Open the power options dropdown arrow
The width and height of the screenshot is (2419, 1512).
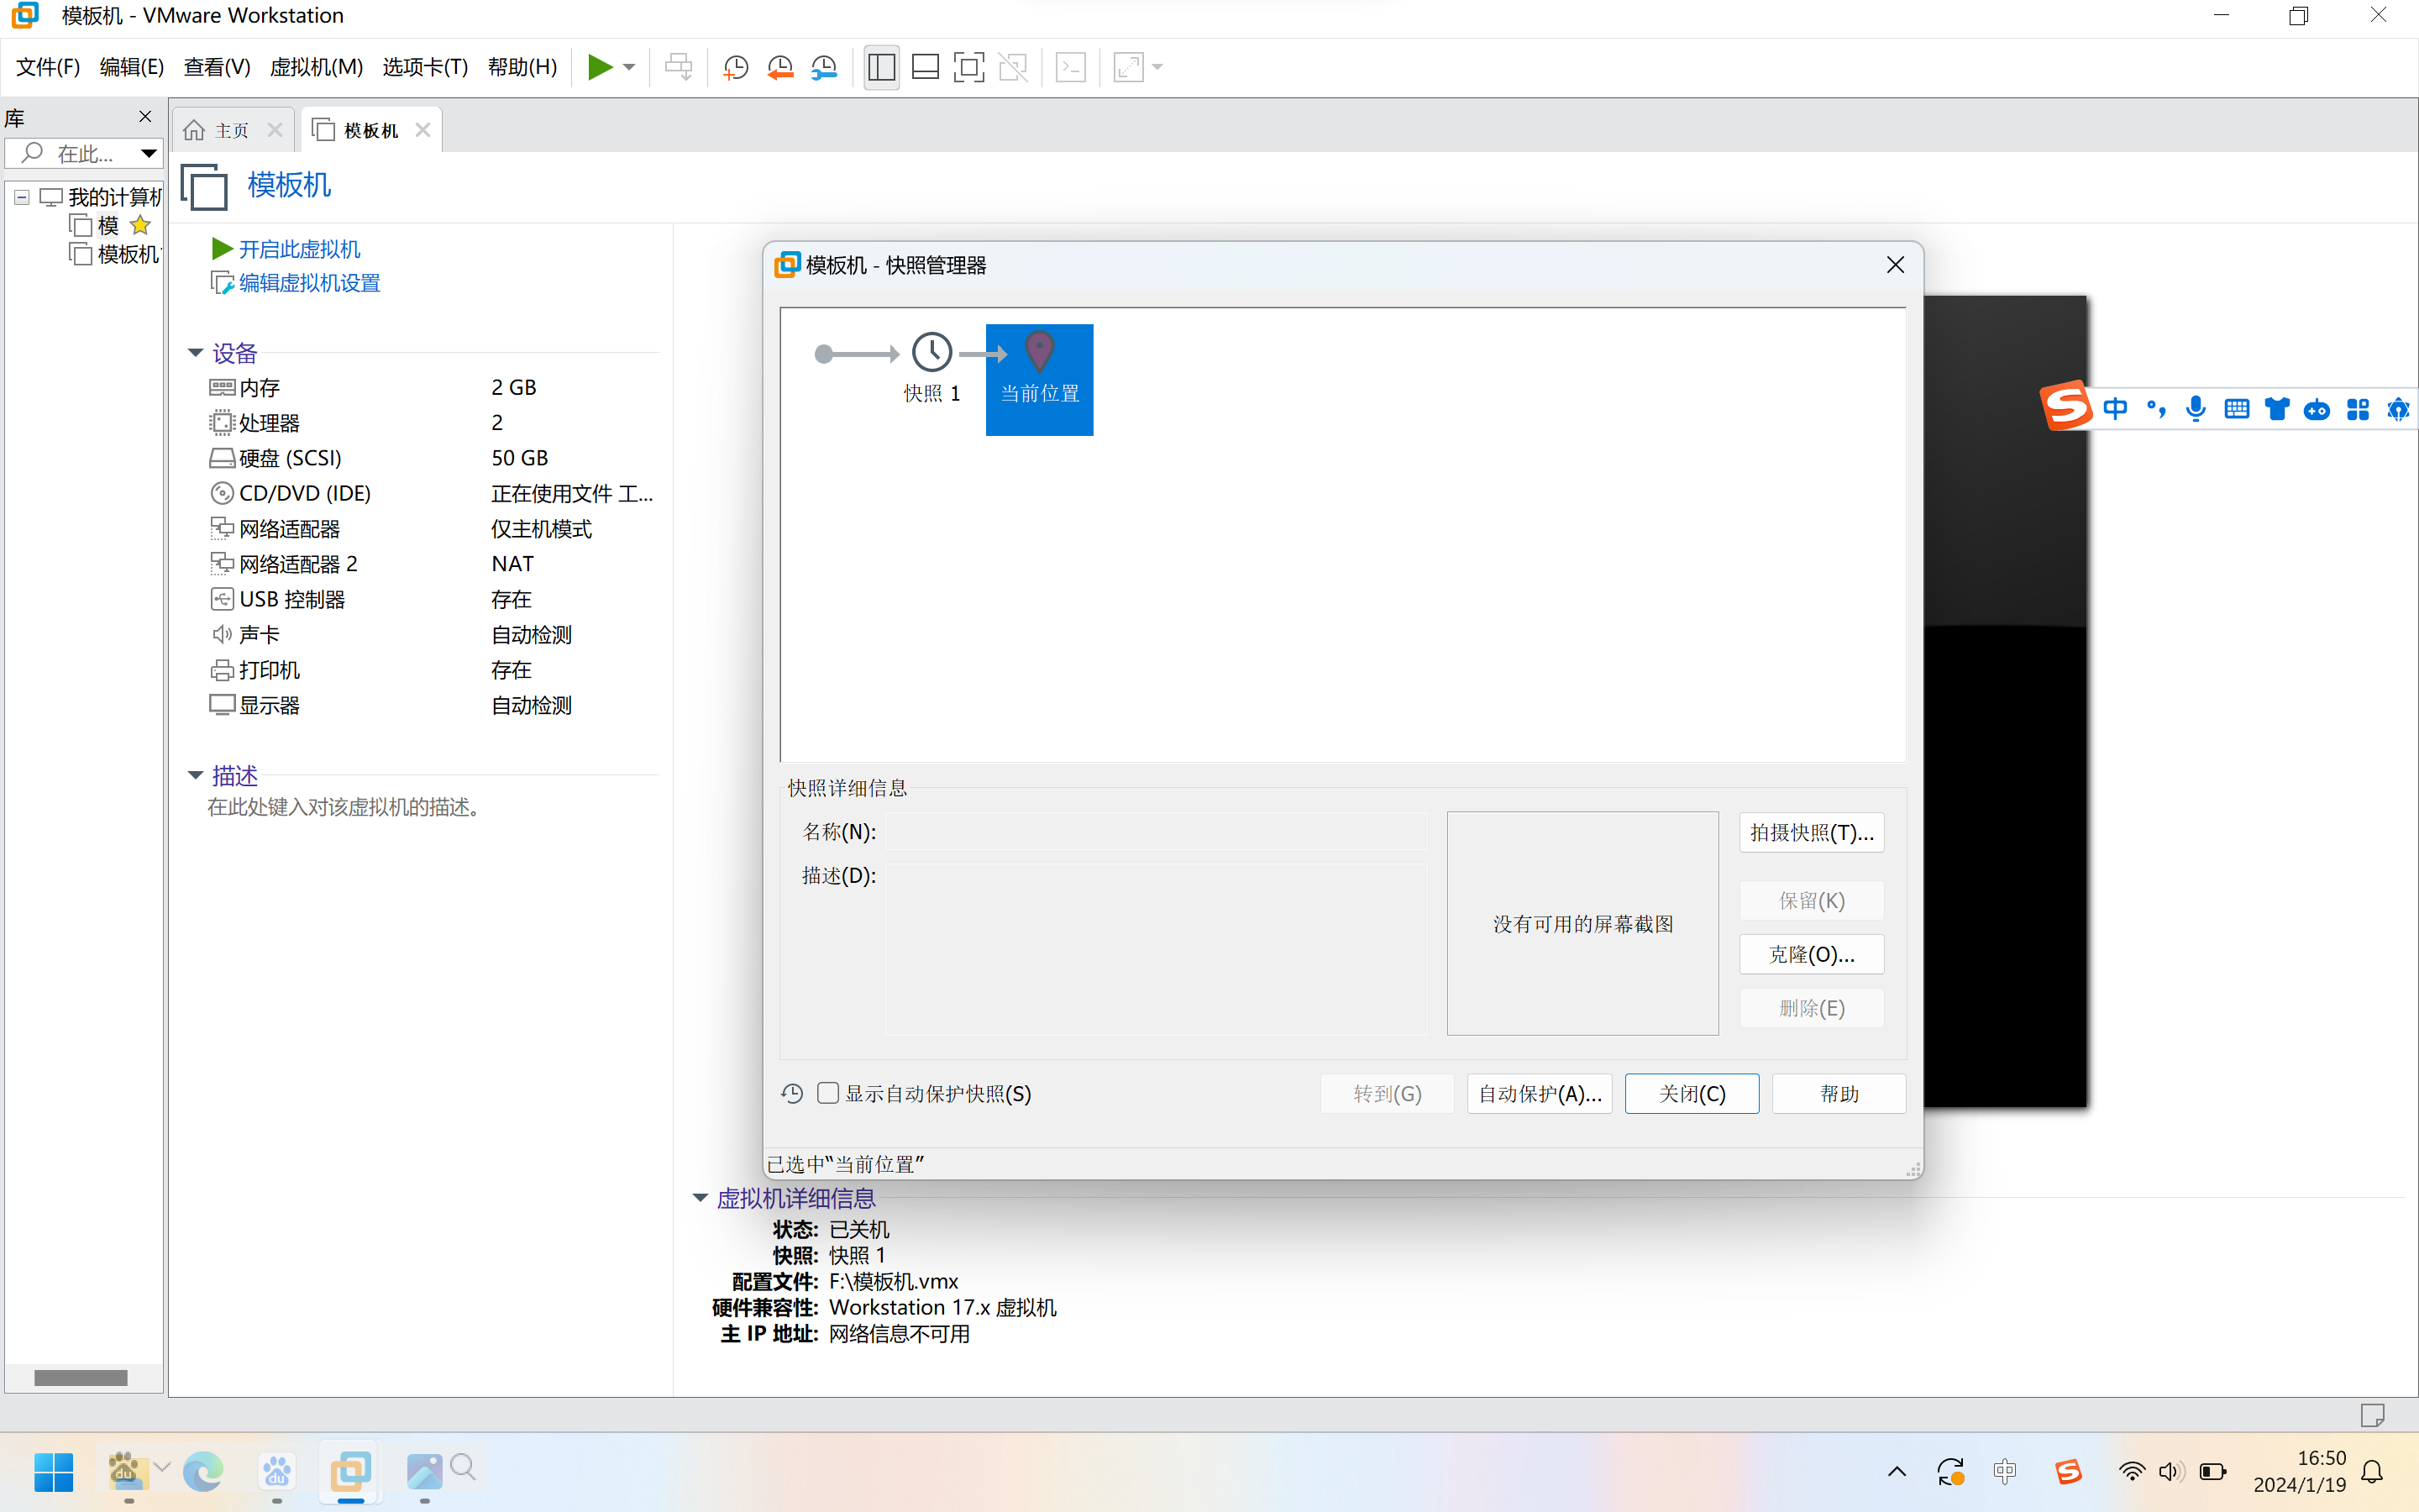tap(629, 67)
